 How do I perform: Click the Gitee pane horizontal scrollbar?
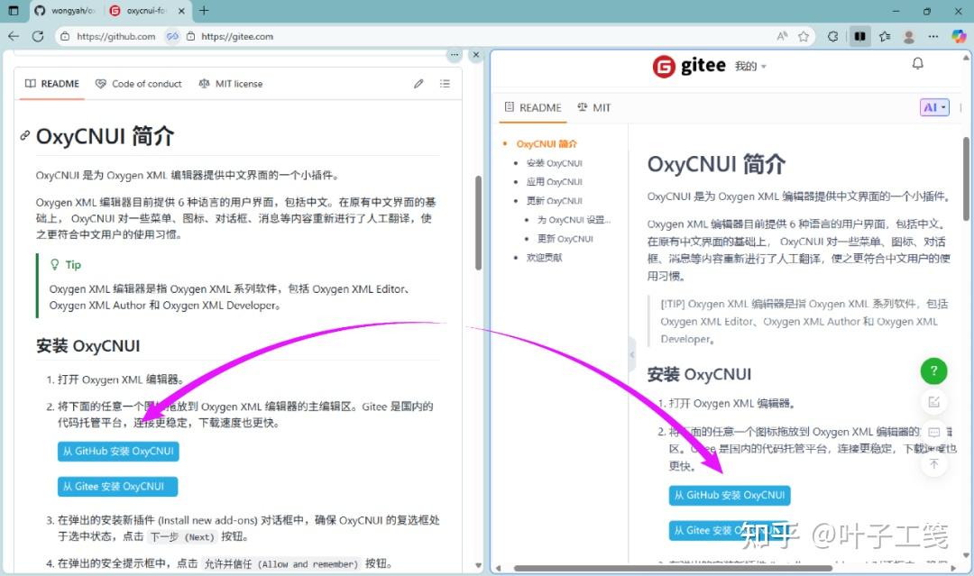coord(673,568)
